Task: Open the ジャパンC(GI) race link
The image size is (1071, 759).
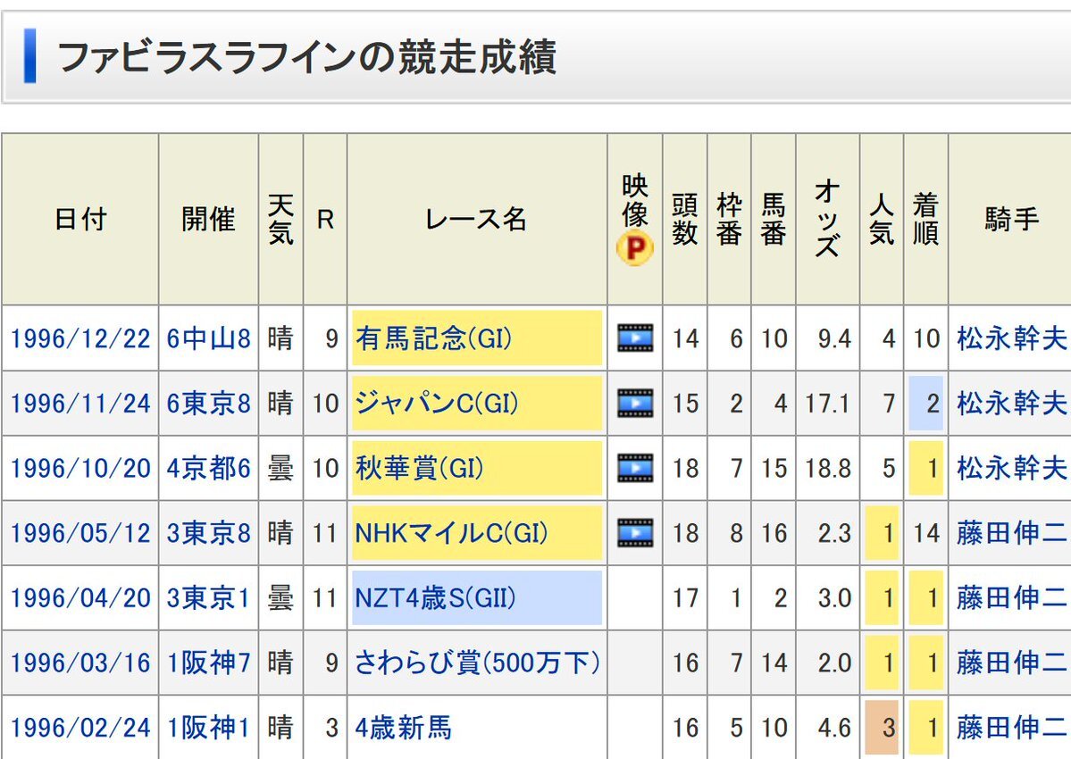Action: pos(437,403)
